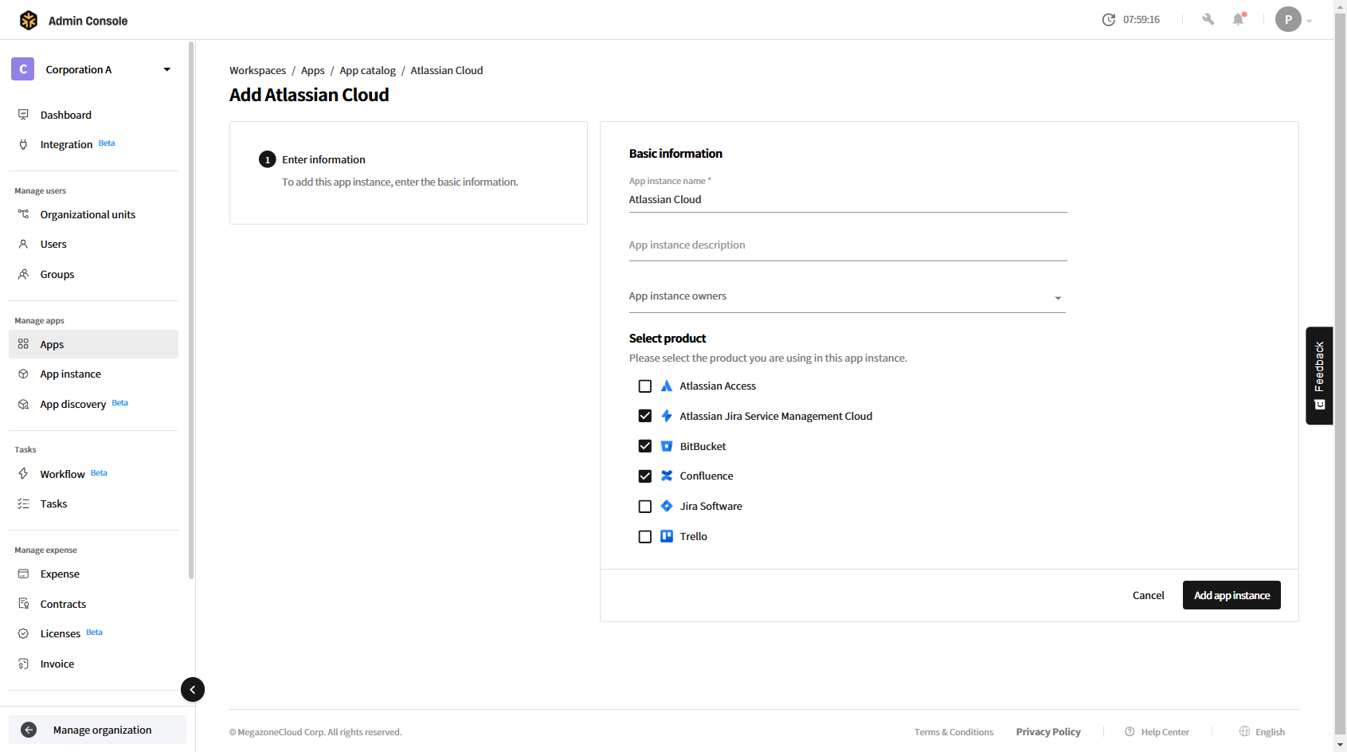The image size is (1347, 752).
Task: Click the page vertical scrollbar
Action: click(x=1341, y=374)
